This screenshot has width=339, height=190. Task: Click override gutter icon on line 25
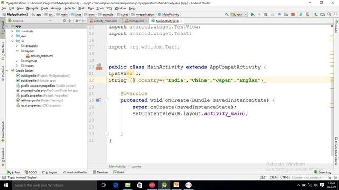[x=98, y=100]
